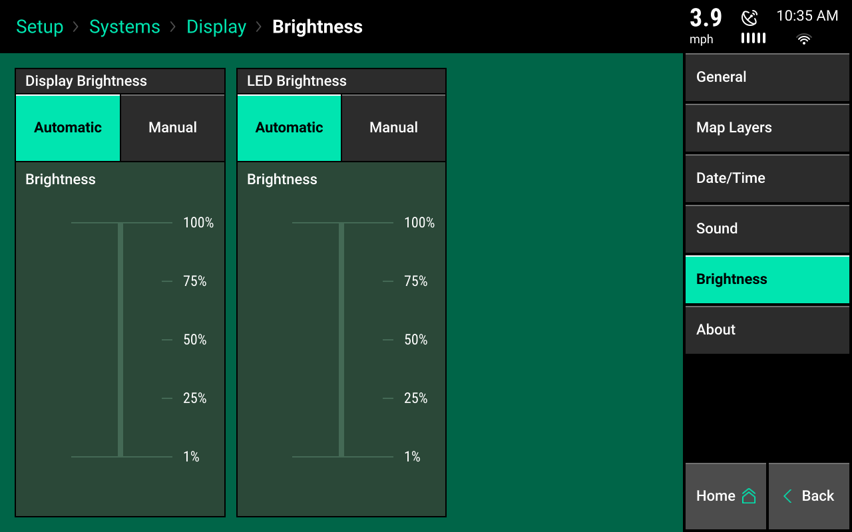Click the house icon on Home button

pos(749,496)
